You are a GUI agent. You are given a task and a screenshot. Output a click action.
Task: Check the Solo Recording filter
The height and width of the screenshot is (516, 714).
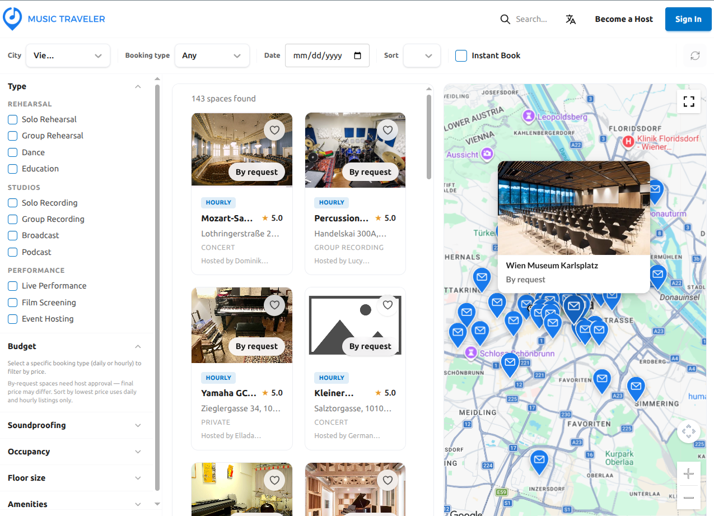(12, 203)
